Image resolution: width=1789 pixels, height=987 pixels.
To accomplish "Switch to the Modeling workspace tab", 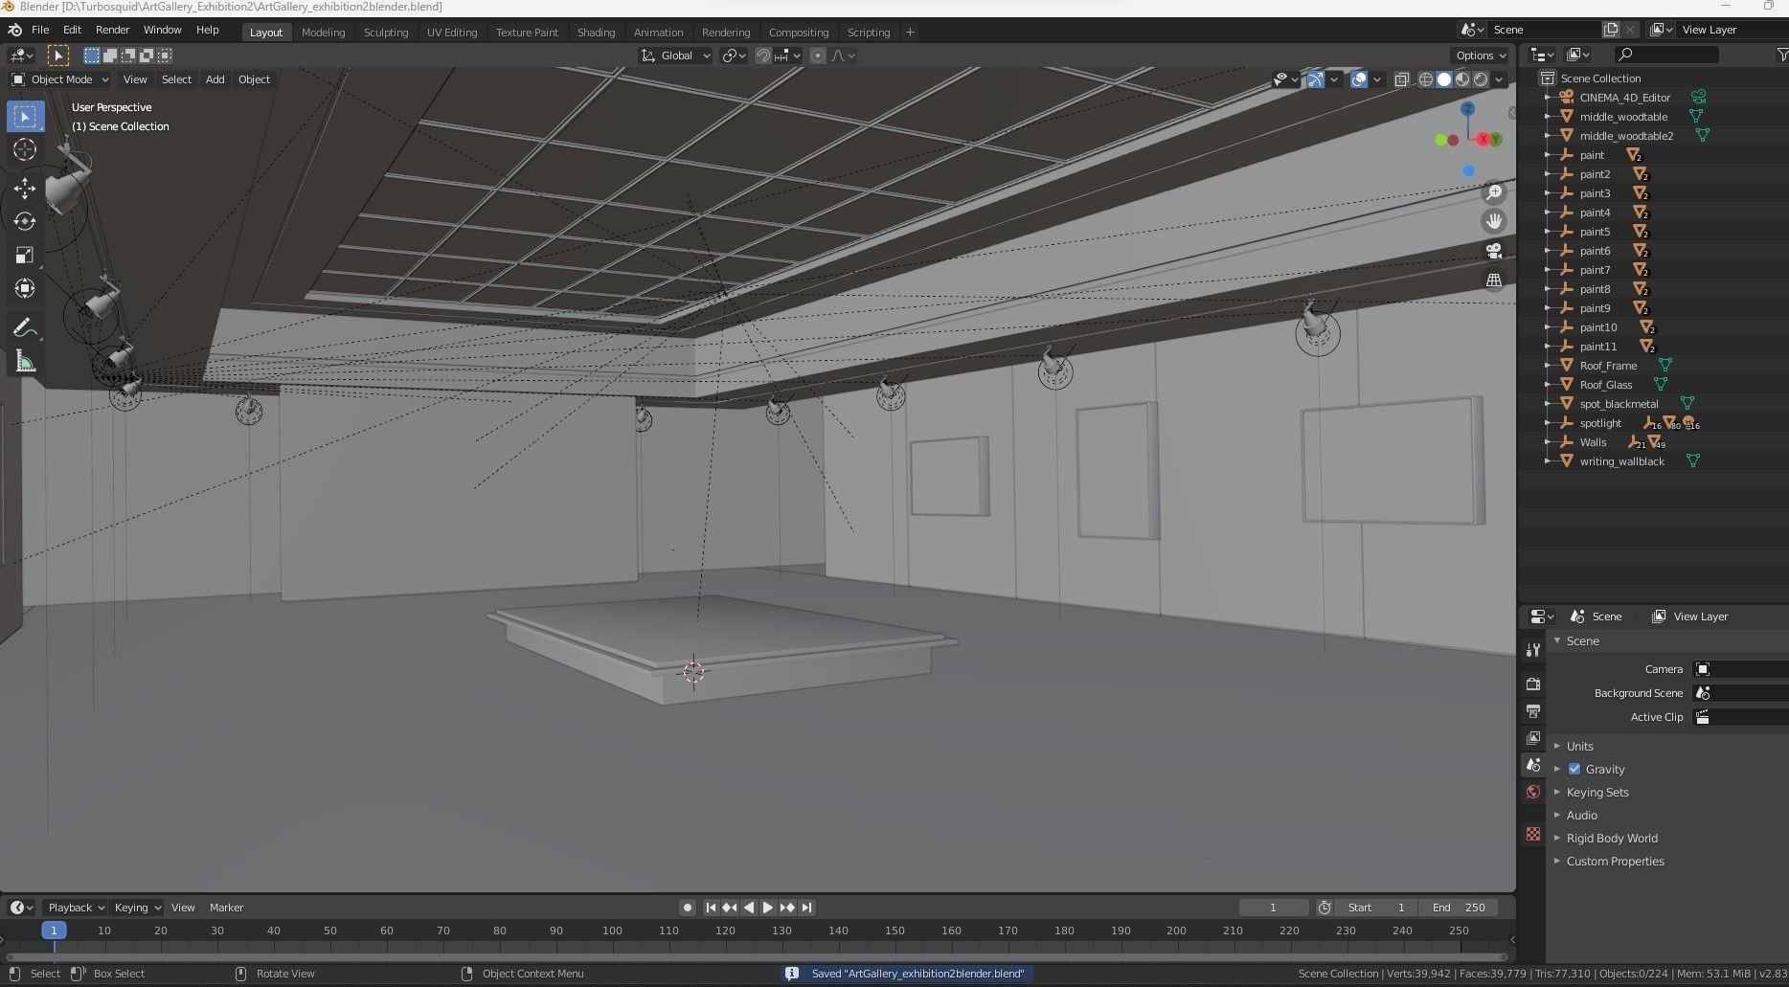I will click(x=323, y=33).
